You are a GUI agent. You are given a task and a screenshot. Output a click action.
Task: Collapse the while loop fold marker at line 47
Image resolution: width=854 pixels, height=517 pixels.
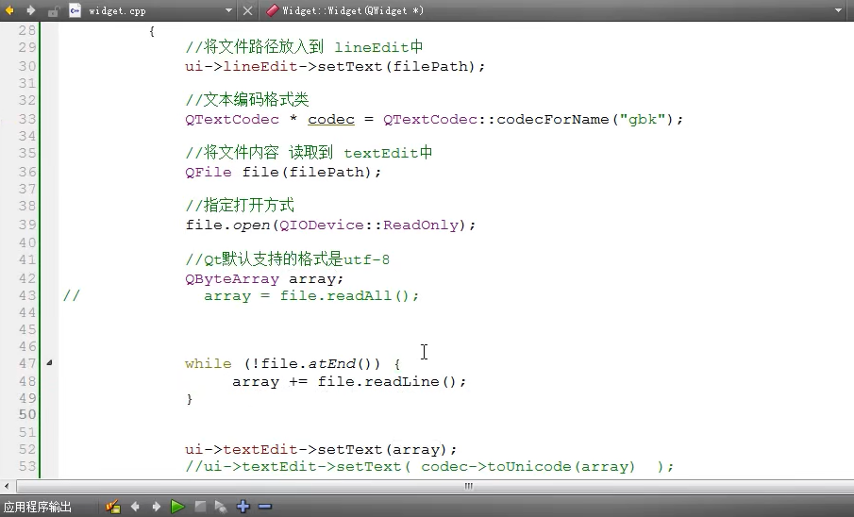click(49, 362)
